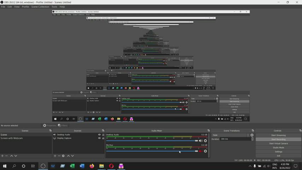Pop out the Scene Transitions dock panel
This screenshot has height=170, width=302.
(x=253, y=131)
